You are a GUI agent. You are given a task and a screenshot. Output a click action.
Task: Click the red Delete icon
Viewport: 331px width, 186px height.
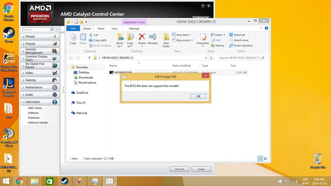click(142, 37)
